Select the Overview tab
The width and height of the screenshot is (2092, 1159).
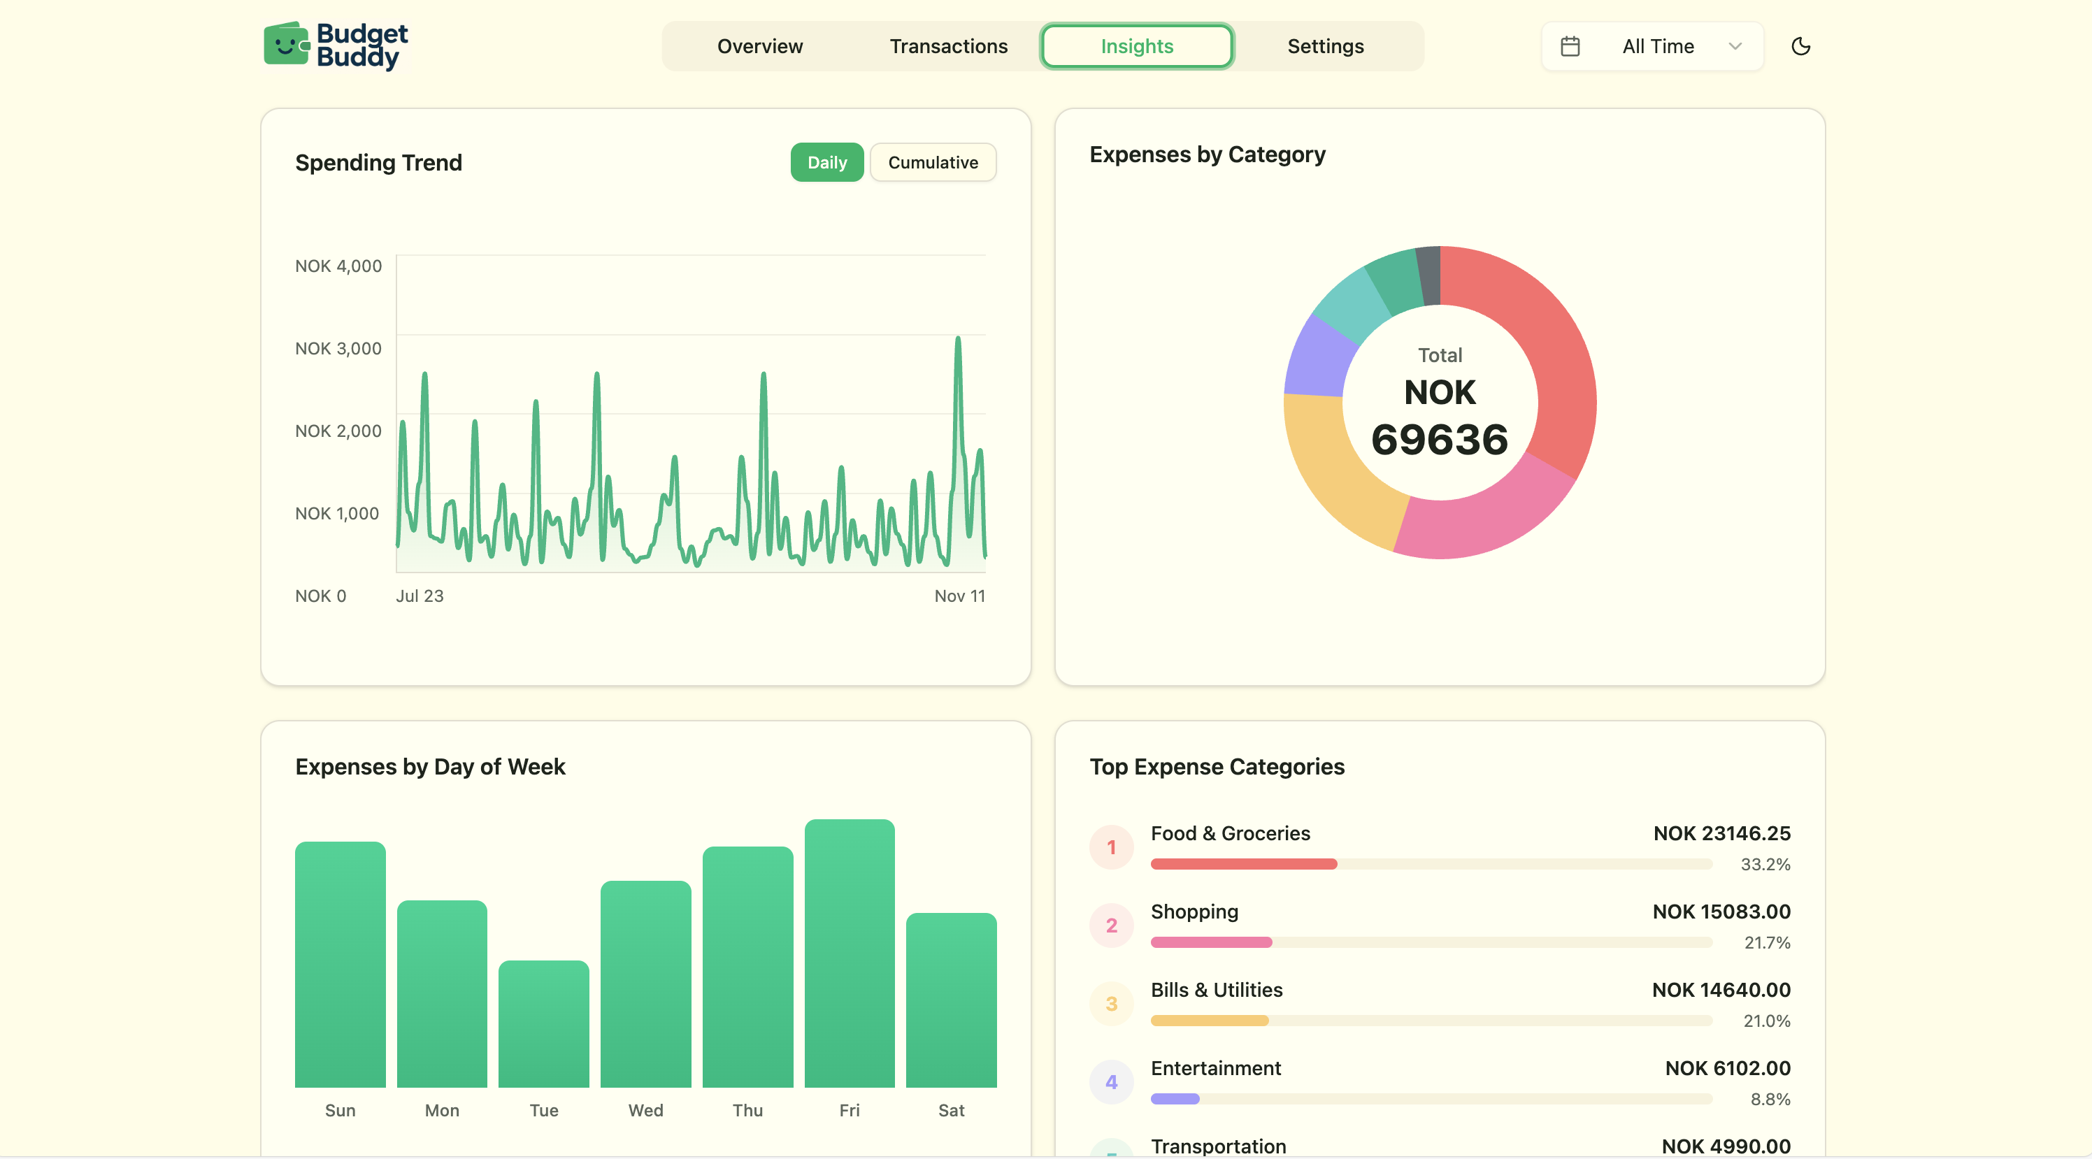click(x=759, y=46)
